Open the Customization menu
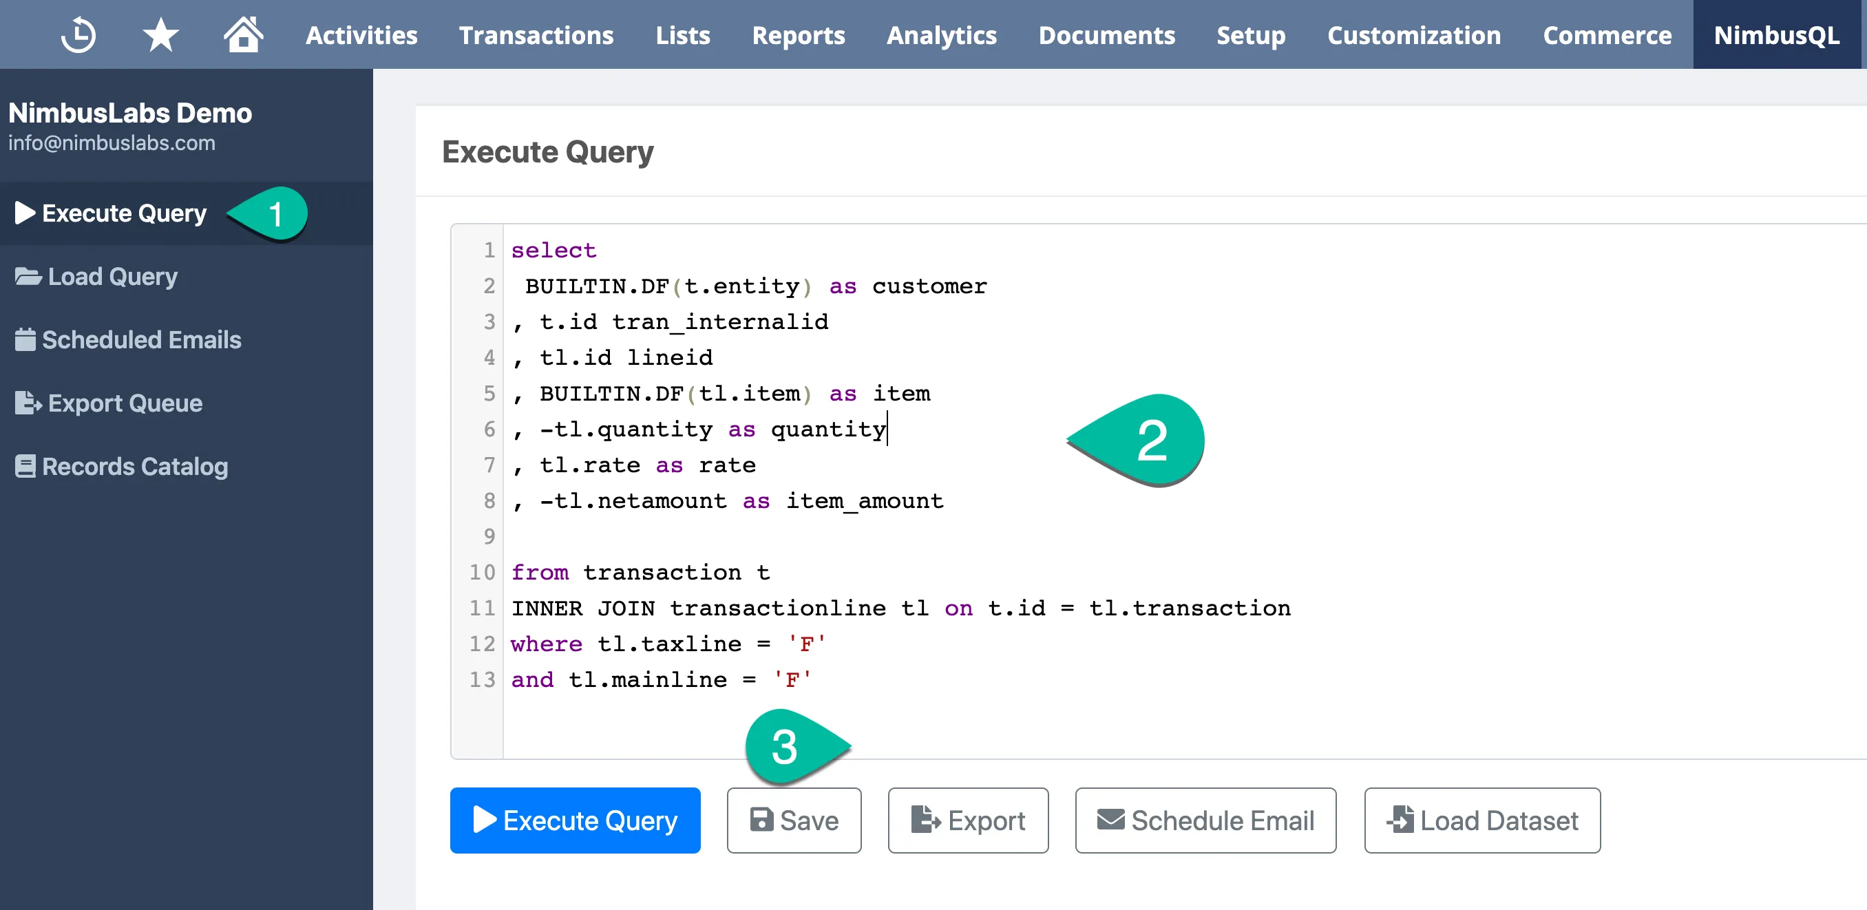Image resolution: width=1867 pixels, height=910 pixels. point(1414,35)
